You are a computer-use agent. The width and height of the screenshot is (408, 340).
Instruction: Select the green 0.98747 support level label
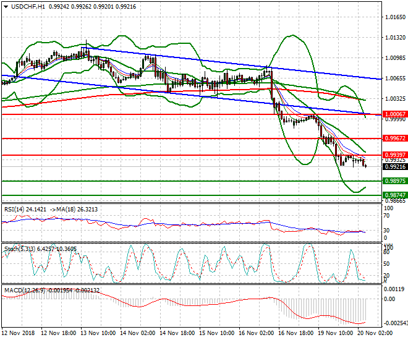click(395, 195)
